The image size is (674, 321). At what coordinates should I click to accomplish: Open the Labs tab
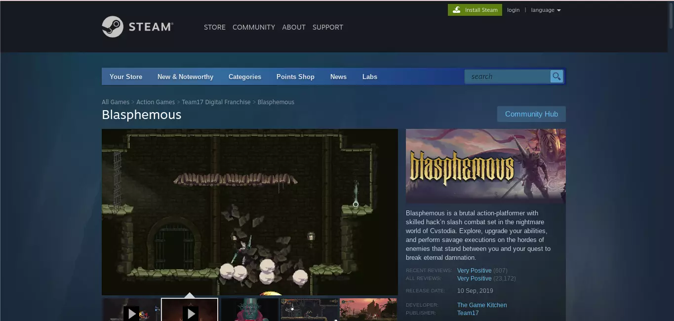pos(370,77)
